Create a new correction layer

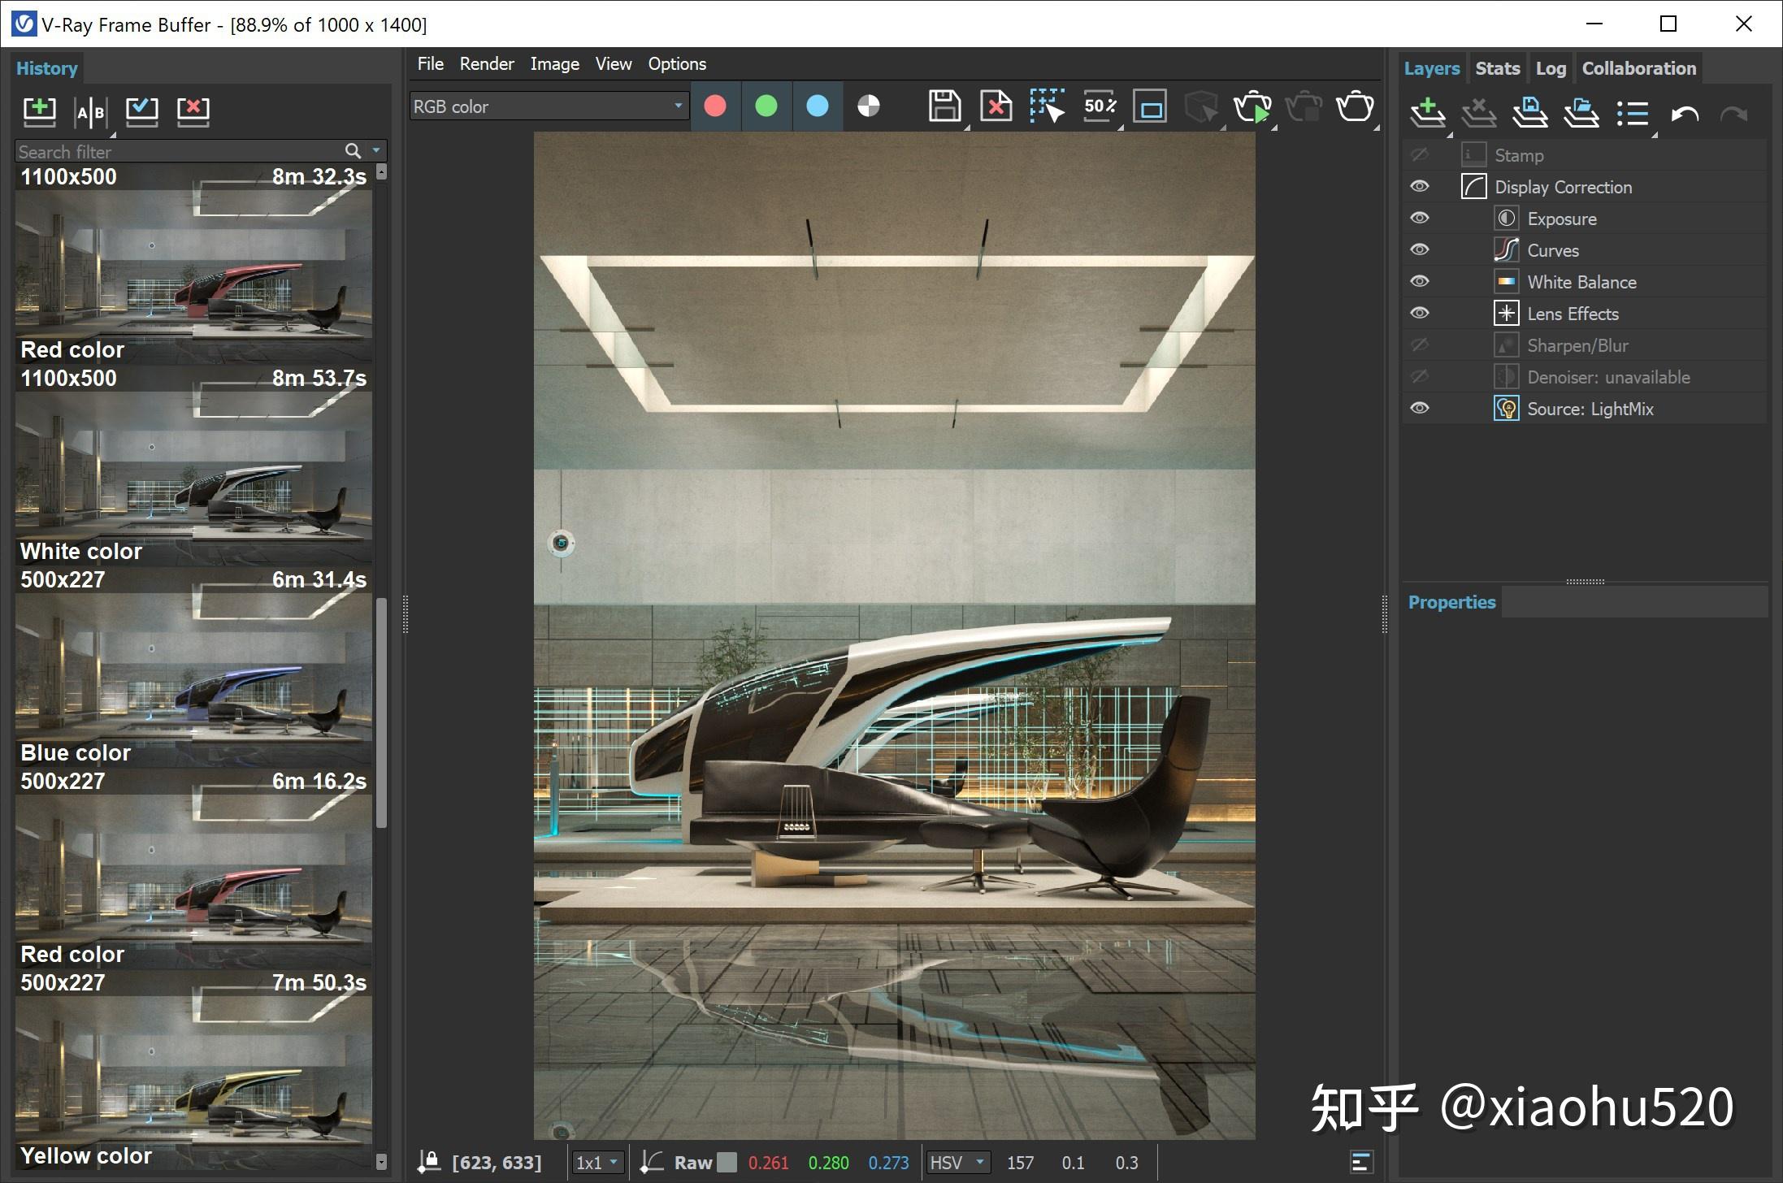(1428, 114)
